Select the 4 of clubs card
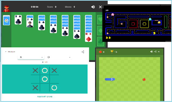Image resolution: width=172 pixels, height=102 pixels. pos(65,31)
